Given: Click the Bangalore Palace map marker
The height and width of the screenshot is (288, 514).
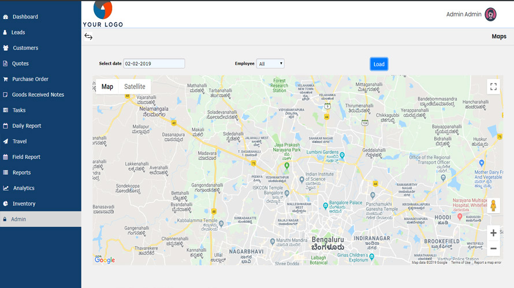Looking at the screenshot, I should [x=326, y=206].
